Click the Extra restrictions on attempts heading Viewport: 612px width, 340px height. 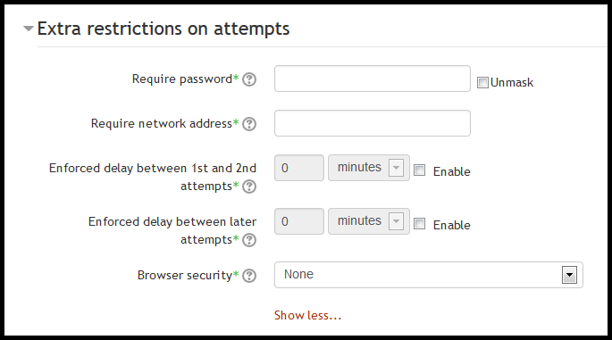(163, 29)
